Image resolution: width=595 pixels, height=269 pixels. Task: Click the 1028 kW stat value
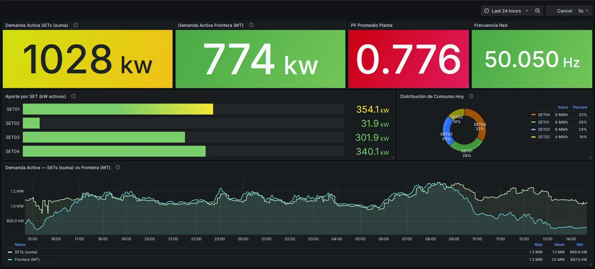pyautogui.click(x=87, y=59)
